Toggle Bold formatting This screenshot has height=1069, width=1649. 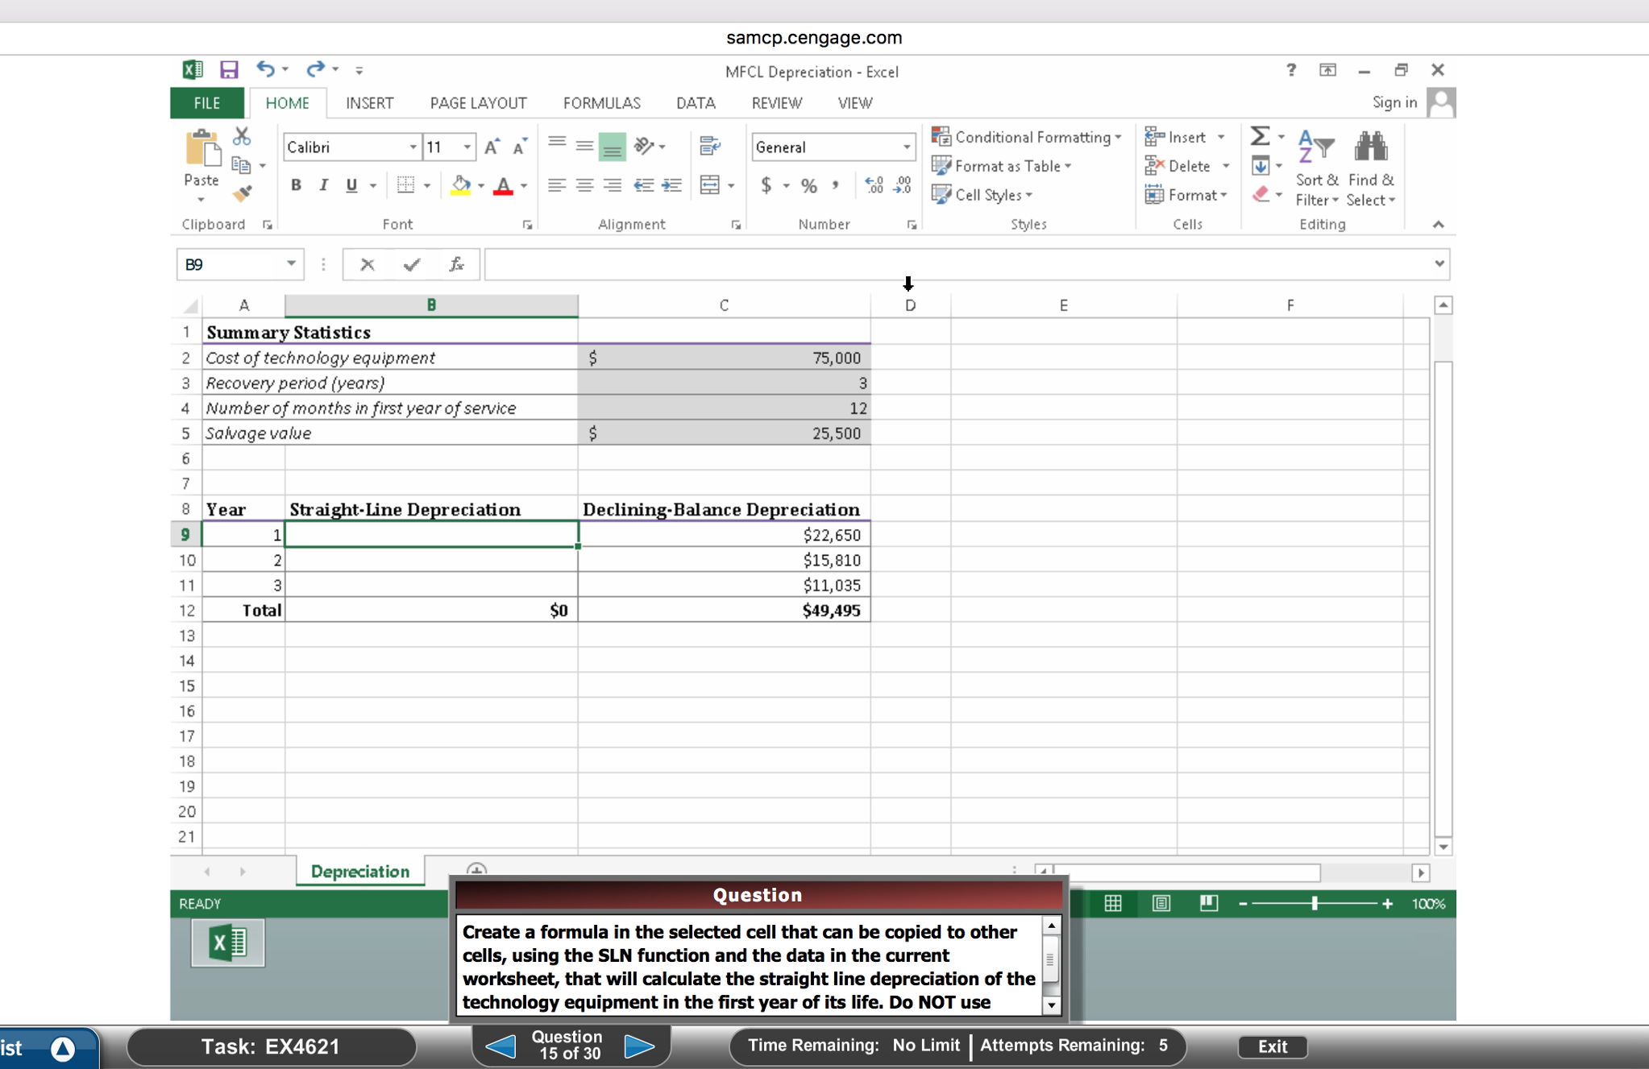click(x=295, y=184)
